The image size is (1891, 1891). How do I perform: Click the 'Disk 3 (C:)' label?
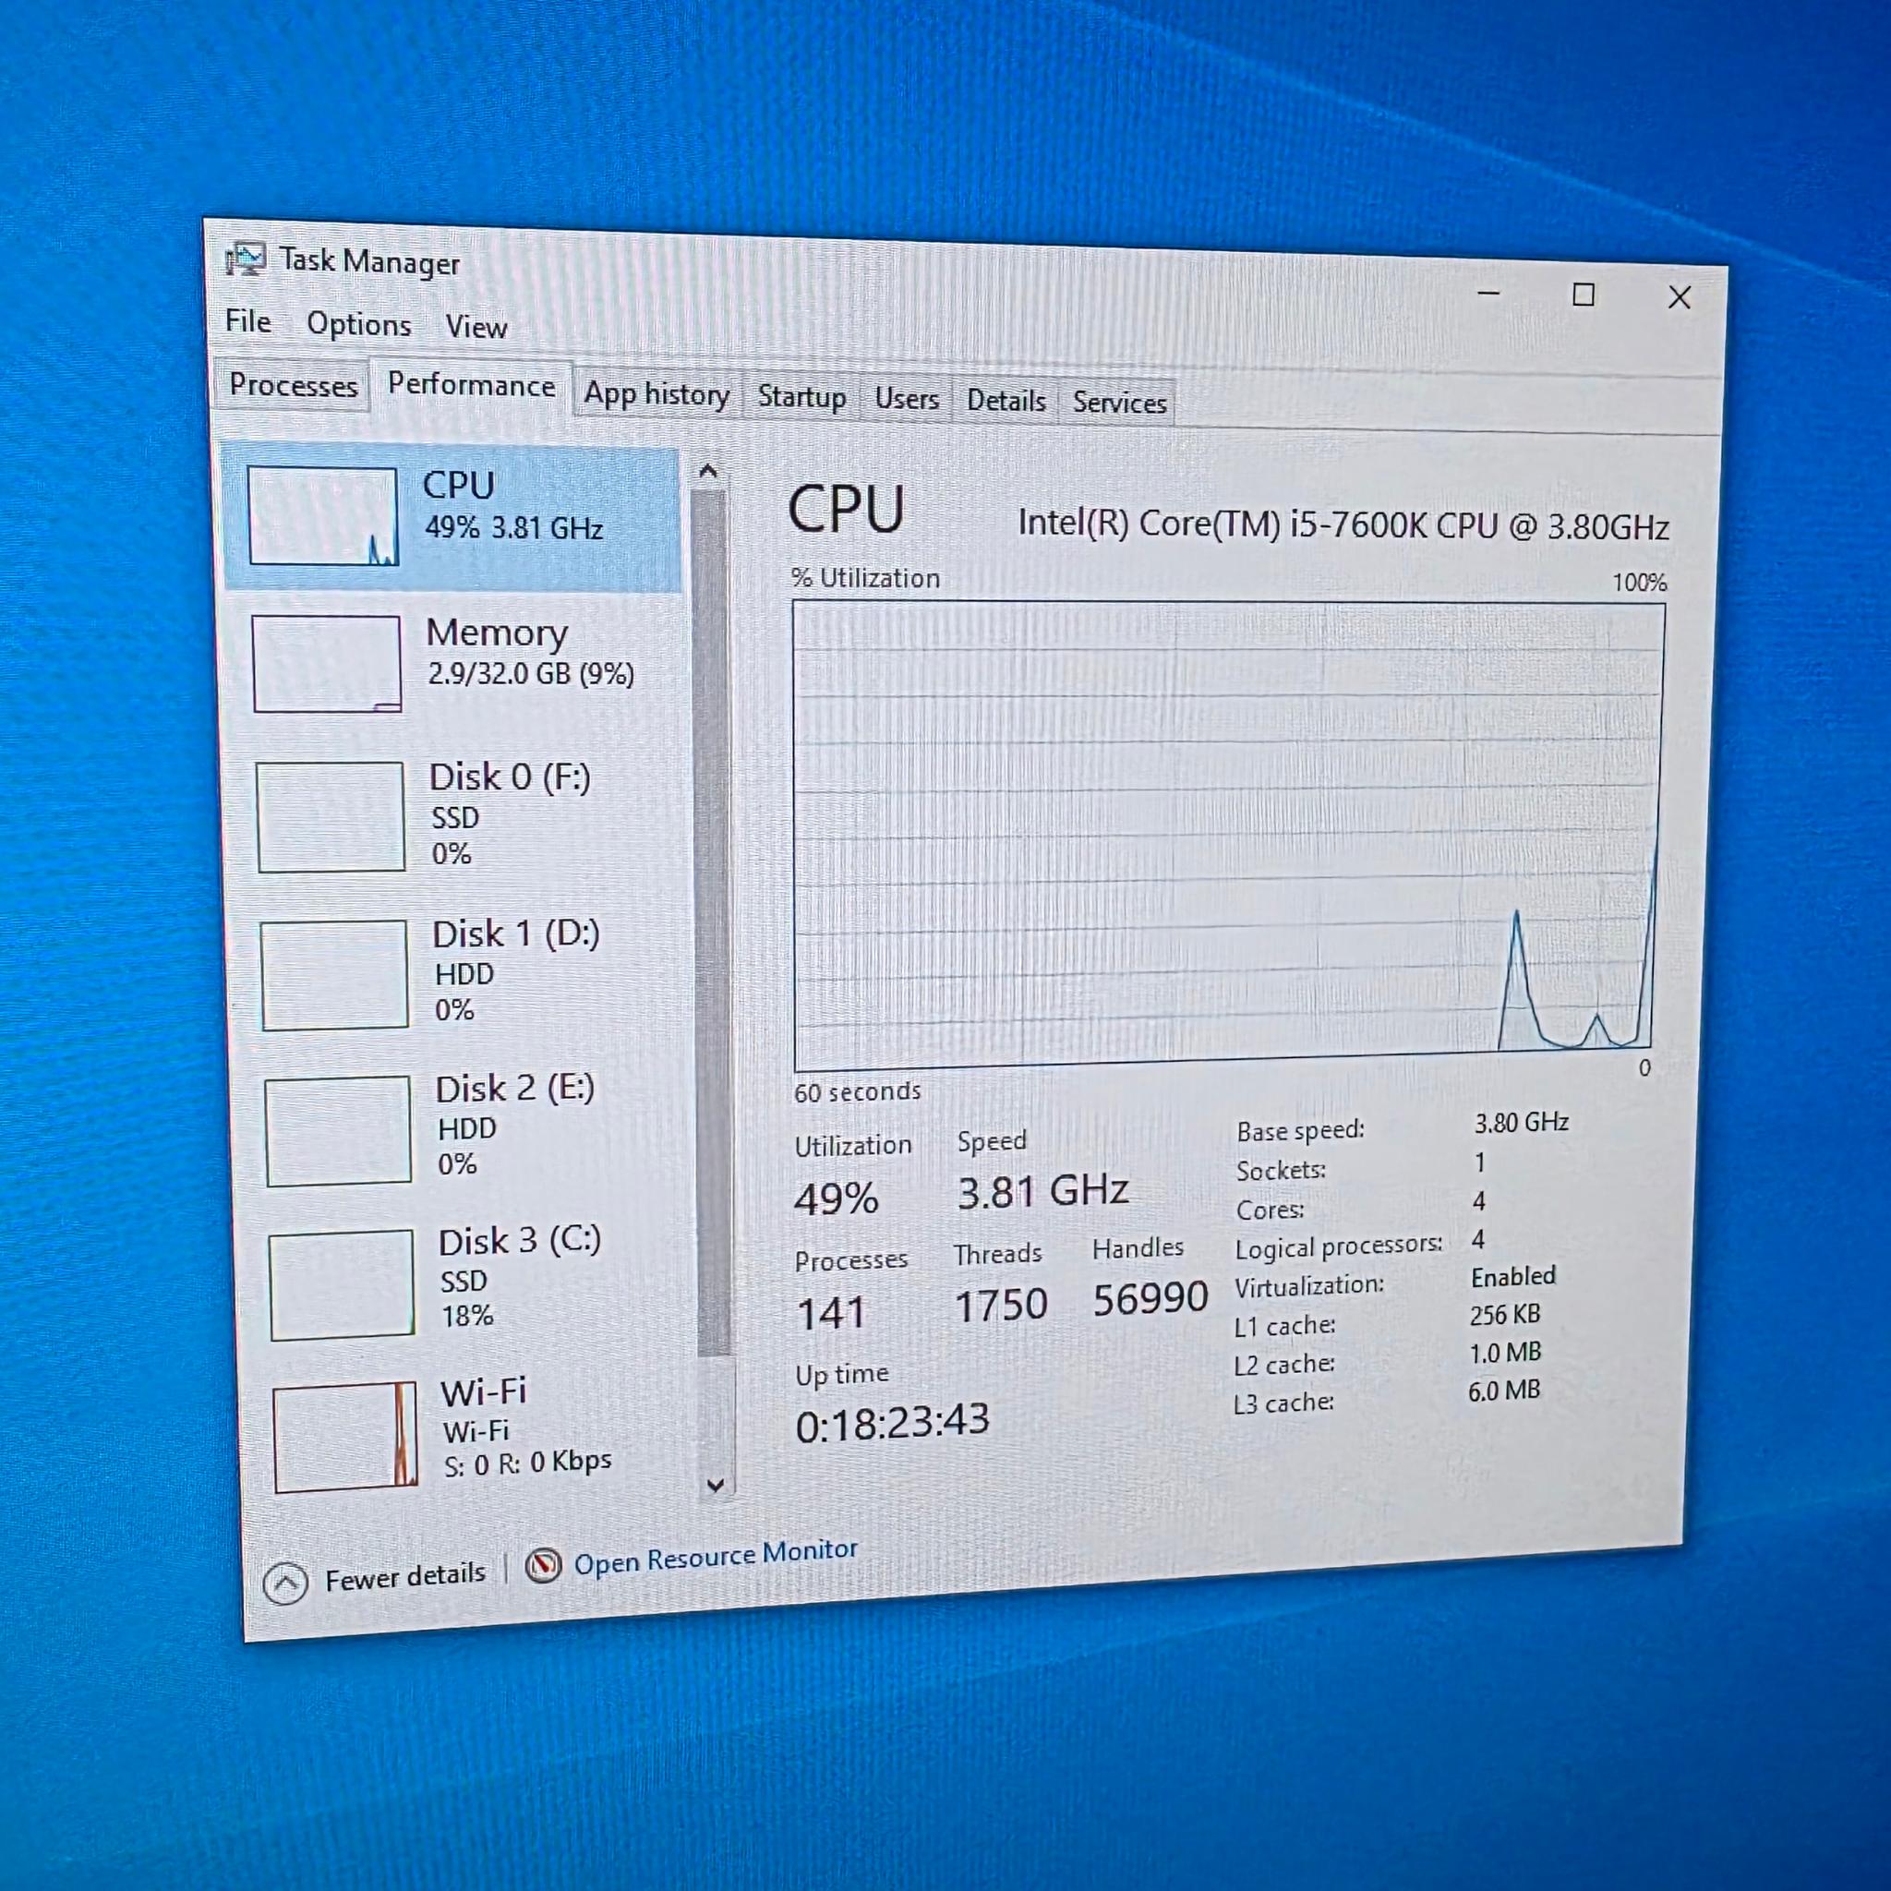pyautogui.click(x=520, y=1240)
